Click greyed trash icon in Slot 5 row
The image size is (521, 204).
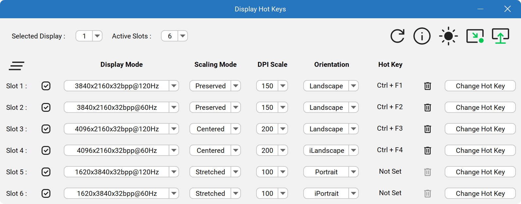(x=427, y=172)
